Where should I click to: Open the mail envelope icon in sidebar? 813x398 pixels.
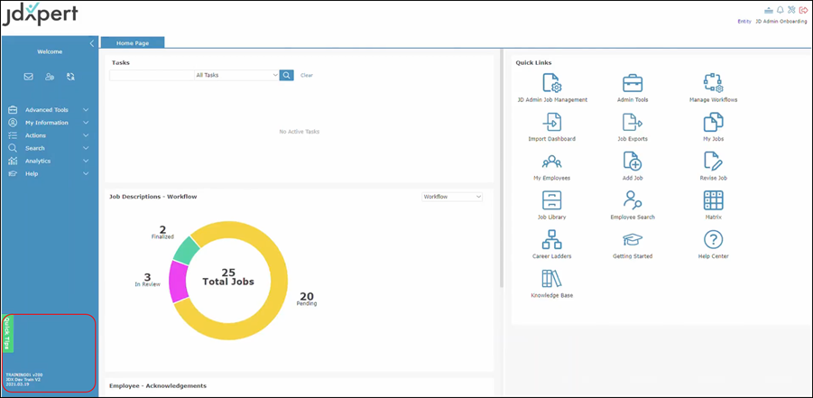click(28, 77)
